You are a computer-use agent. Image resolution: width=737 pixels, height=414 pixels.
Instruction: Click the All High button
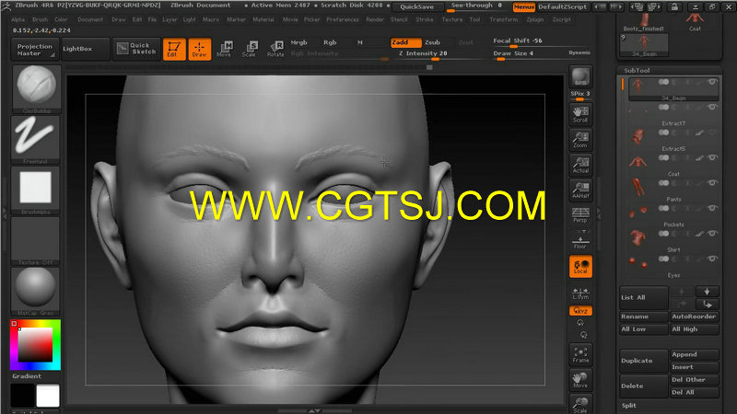tap(695, 329)
